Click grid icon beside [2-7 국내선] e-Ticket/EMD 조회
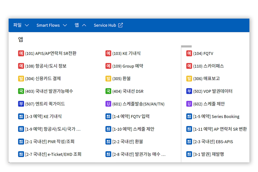Viewport: 258px width, 172px height. [21, 154]
